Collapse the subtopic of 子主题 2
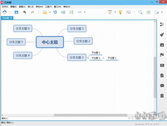Image resolution: width=167 pixels, height=126 pixels. pos(103,58)
